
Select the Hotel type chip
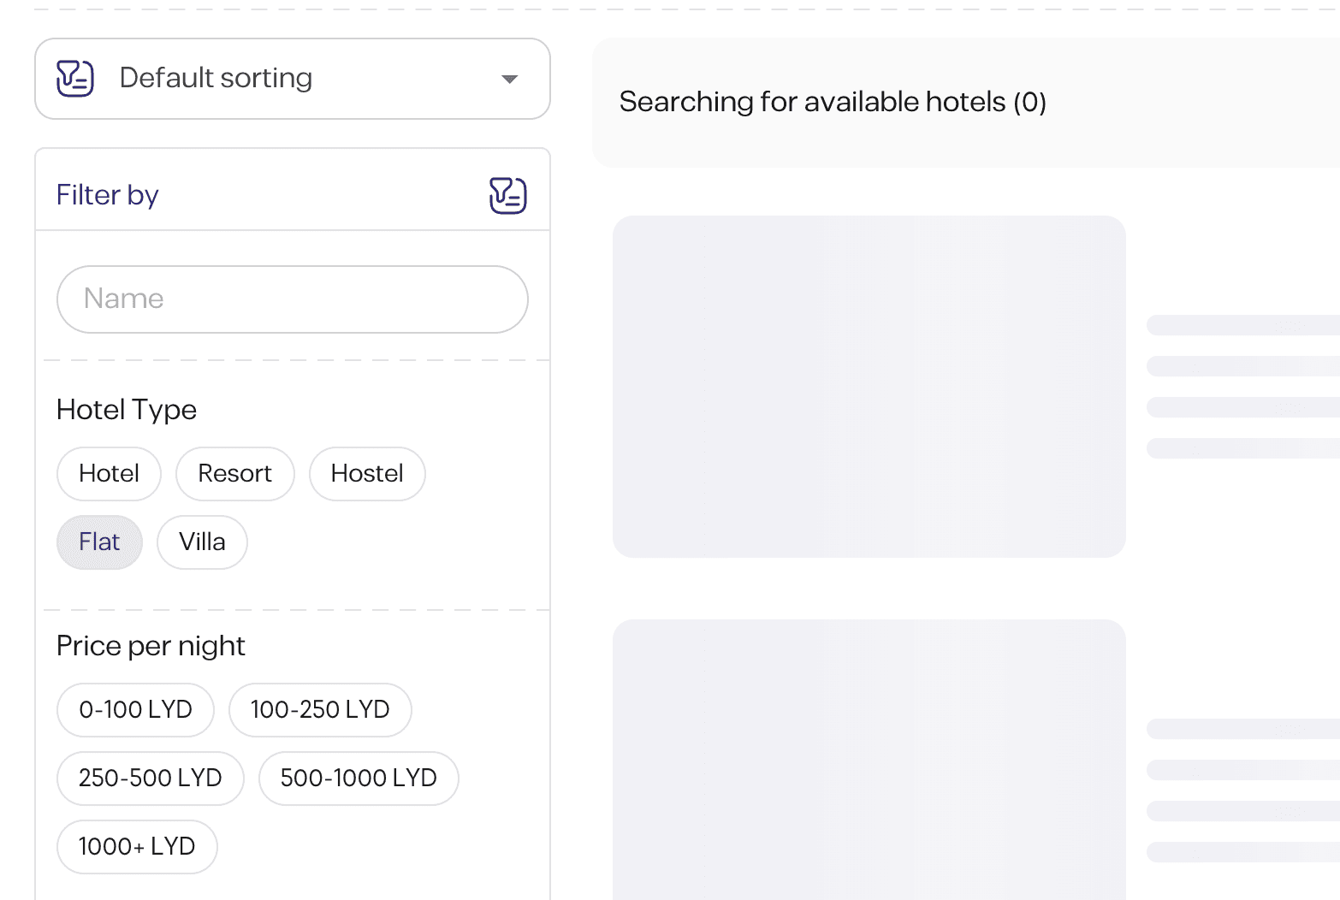[109, 474]
